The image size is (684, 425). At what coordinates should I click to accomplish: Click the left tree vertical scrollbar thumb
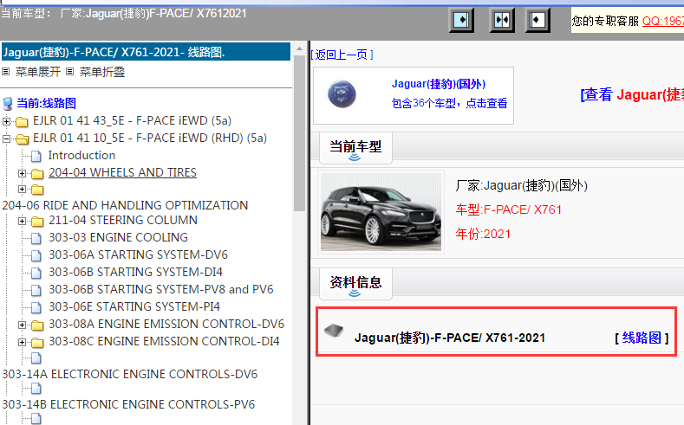299,132
